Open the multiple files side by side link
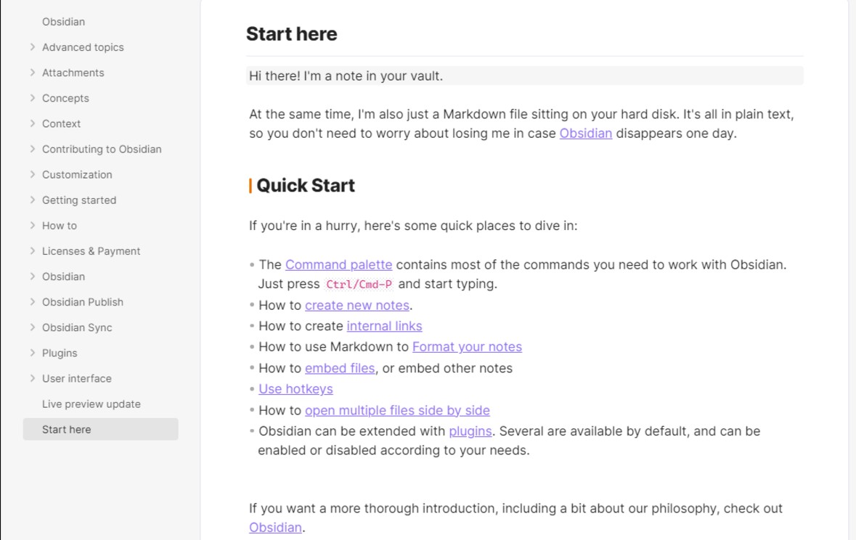Viewport: 856px width, 540px height. pos(397,410)
